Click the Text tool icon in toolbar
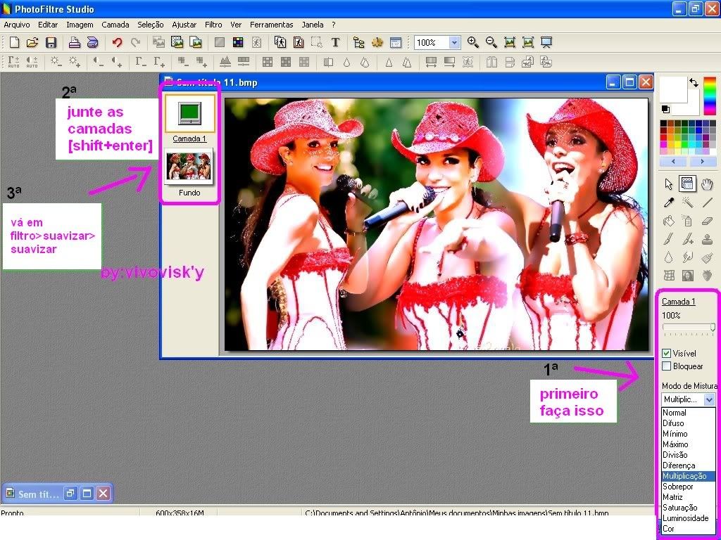The height and width of the screenshot is (540, 721). pos(335,43)
